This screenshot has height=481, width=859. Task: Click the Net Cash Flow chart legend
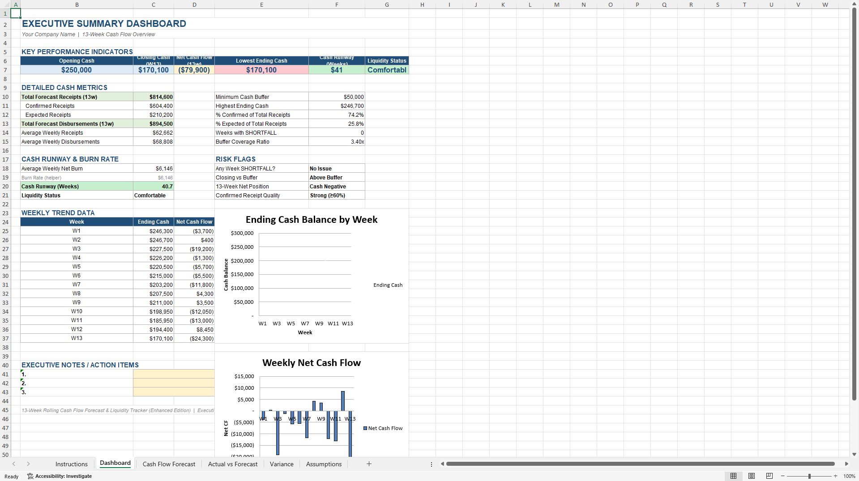(x=383, y=428)
